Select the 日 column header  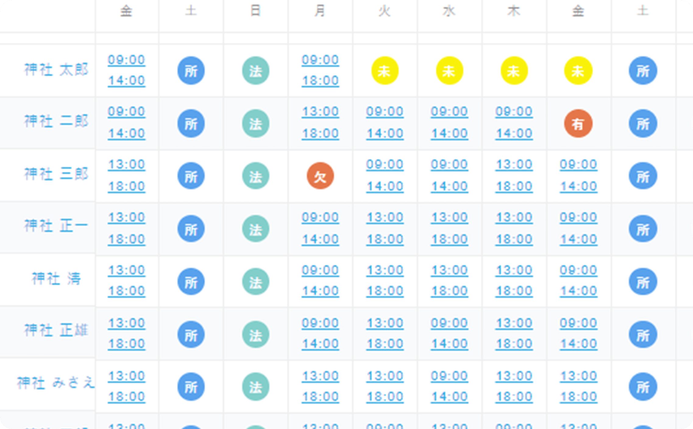click(255, 12)
